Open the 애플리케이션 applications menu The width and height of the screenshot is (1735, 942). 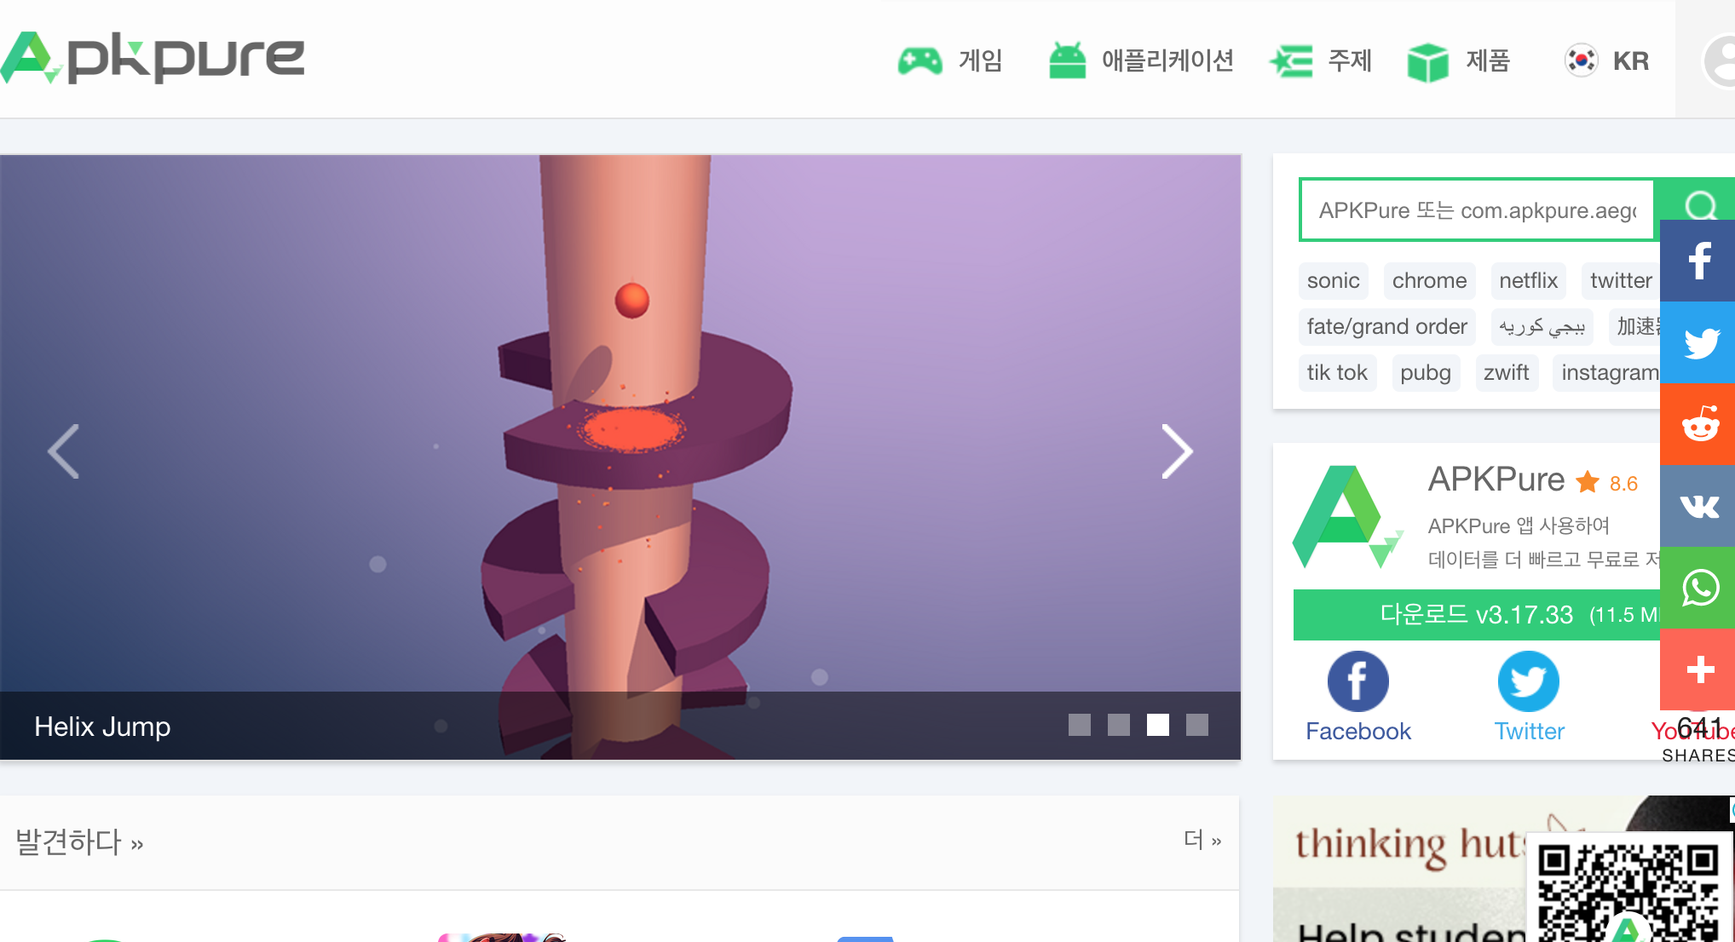tap(1142, 60)
